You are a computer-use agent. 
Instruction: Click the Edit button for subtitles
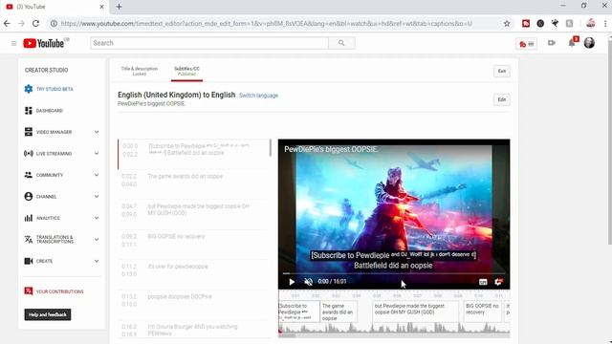tap(502, 99)
